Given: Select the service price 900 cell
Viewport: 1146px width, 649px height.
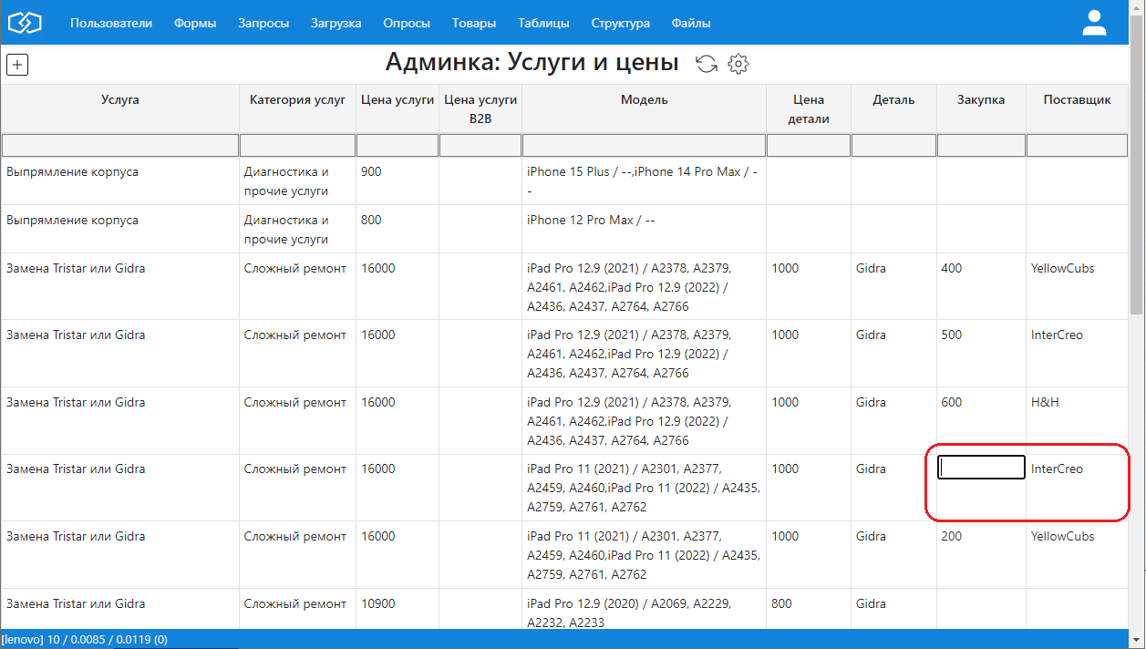Looking at the screenshot, I should (397, 180).
